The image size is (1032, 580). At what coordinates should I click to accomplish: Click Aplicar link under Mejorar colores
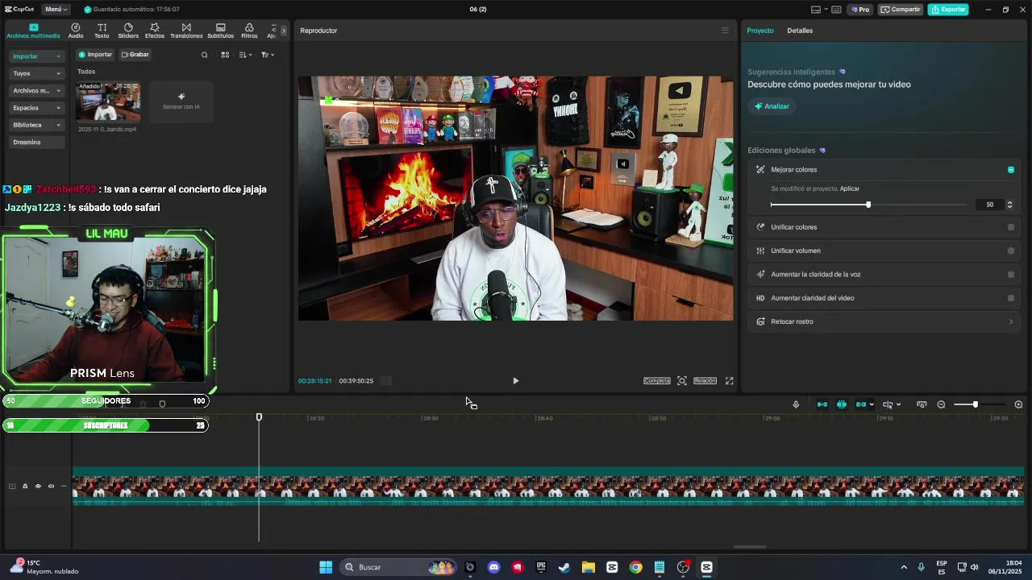[x=850, y=188]
